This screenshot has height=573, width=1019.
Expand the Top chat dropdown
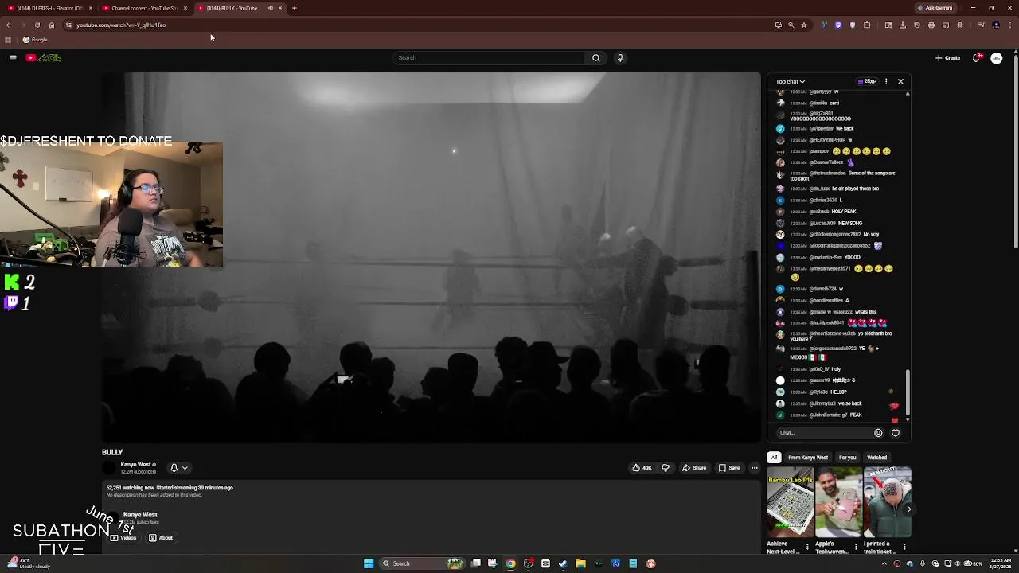click(791, 81)
